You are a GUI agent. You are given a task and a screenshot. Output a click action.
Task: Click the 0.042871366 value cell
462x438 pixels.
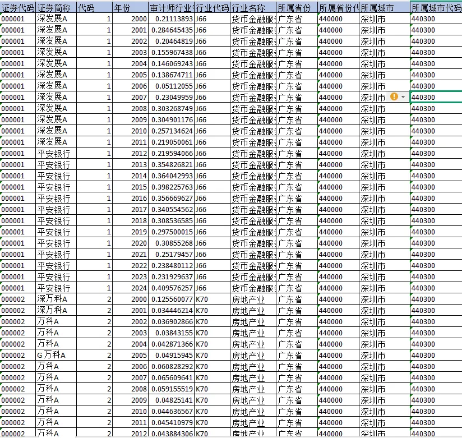tap(171, 344)
